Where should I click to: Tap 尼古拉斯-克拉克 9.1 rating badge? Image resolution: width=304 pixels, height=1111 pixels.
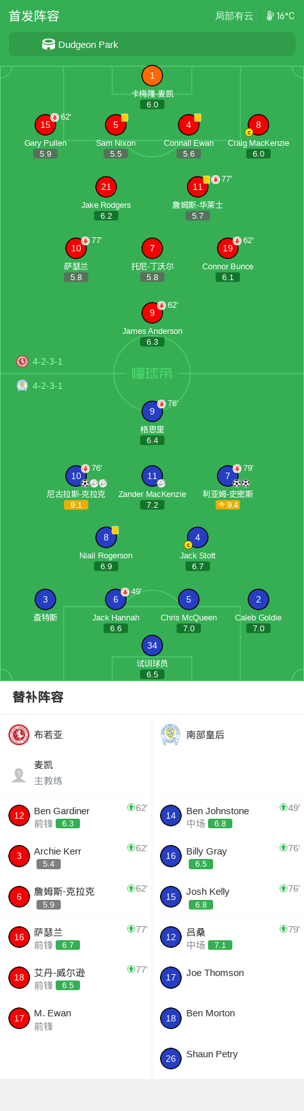(76, 505)
